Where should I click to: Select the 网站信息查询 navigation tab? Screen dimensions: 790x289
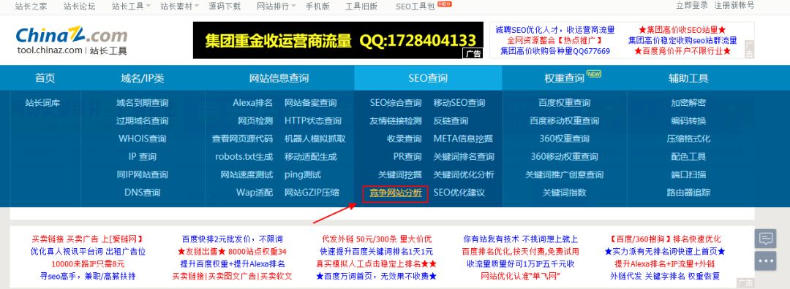tap(279, 78)
